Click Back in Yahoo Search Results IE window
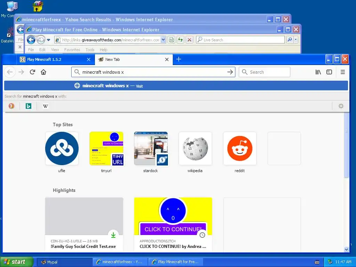 point(21,30)
